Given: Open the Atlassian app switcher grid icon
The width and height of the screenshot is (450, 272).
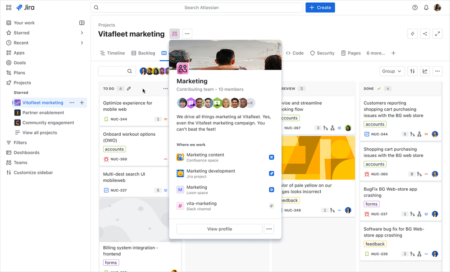Looking at the screenshot, I should point(8,7).
